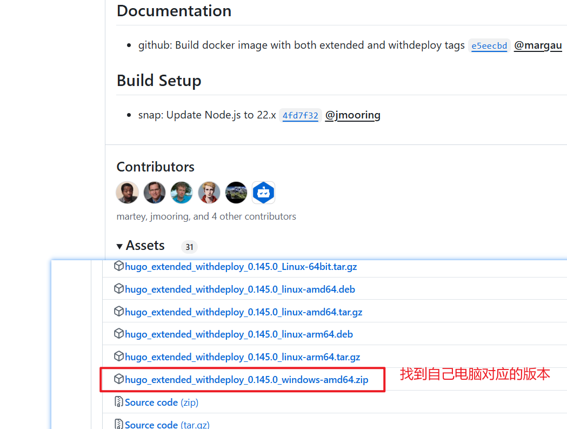The height and width of the screenshot is (429, 567).
Task: Click the first contributor avatar
Action: 128,193
